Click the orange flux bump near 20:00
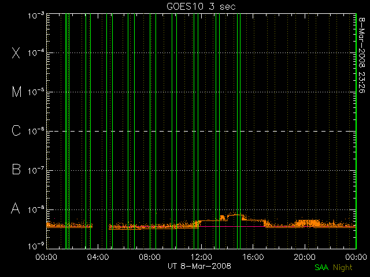The image size is (370, 277). 307,223
